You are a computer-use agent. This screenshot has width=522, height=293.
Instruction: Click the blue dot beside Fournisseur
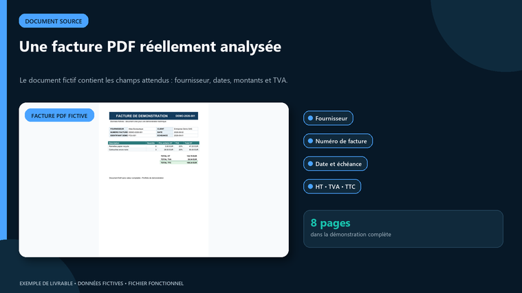pos(310,118)
